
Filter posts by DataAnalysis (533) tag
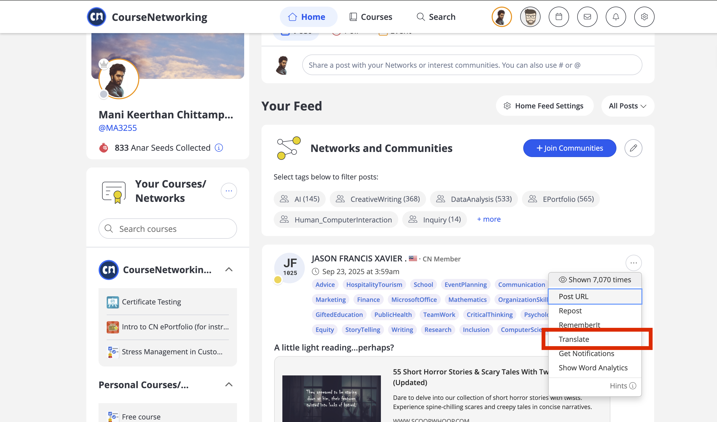click(x=474, y=199)
